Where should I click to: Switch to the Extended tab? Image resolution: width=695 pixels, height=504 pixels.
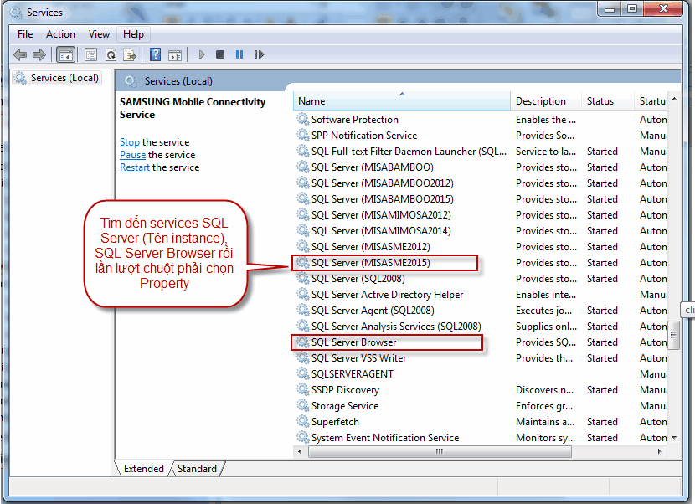(144, 469)
